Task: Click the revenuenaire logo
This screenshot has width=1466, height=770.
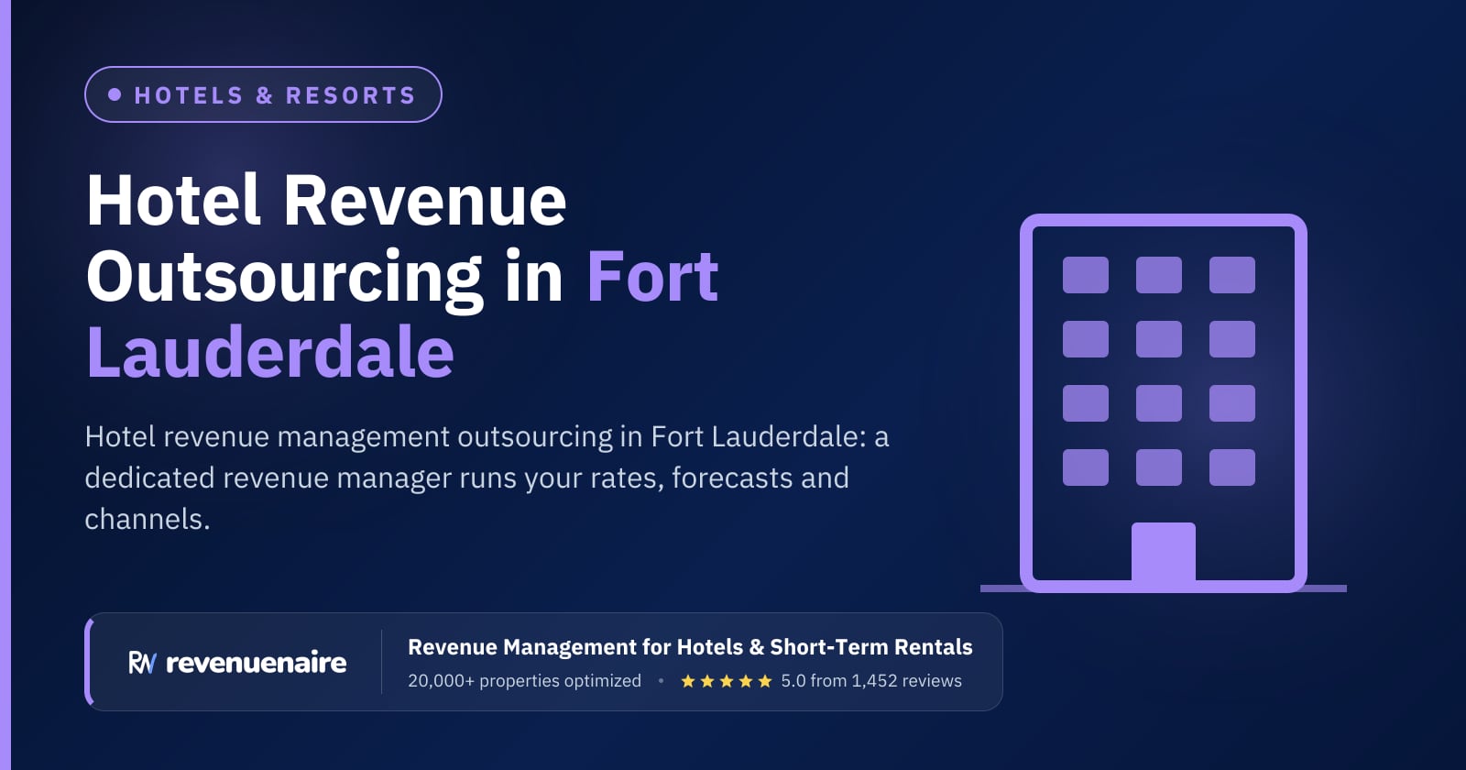Action: [237, 662]
